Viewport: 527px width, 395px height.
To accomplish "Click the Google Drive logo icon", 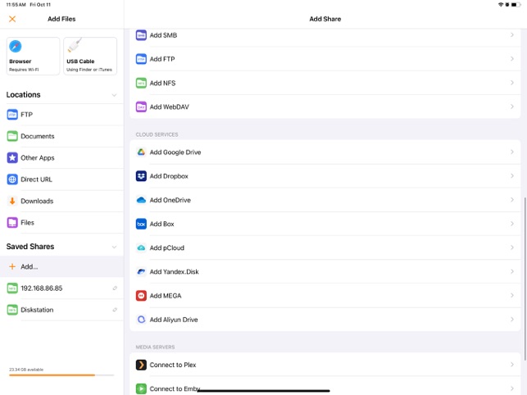I will click(x=141, y=152).
